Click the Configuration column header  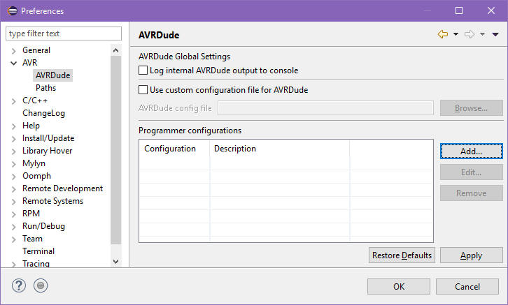(170, 149)
